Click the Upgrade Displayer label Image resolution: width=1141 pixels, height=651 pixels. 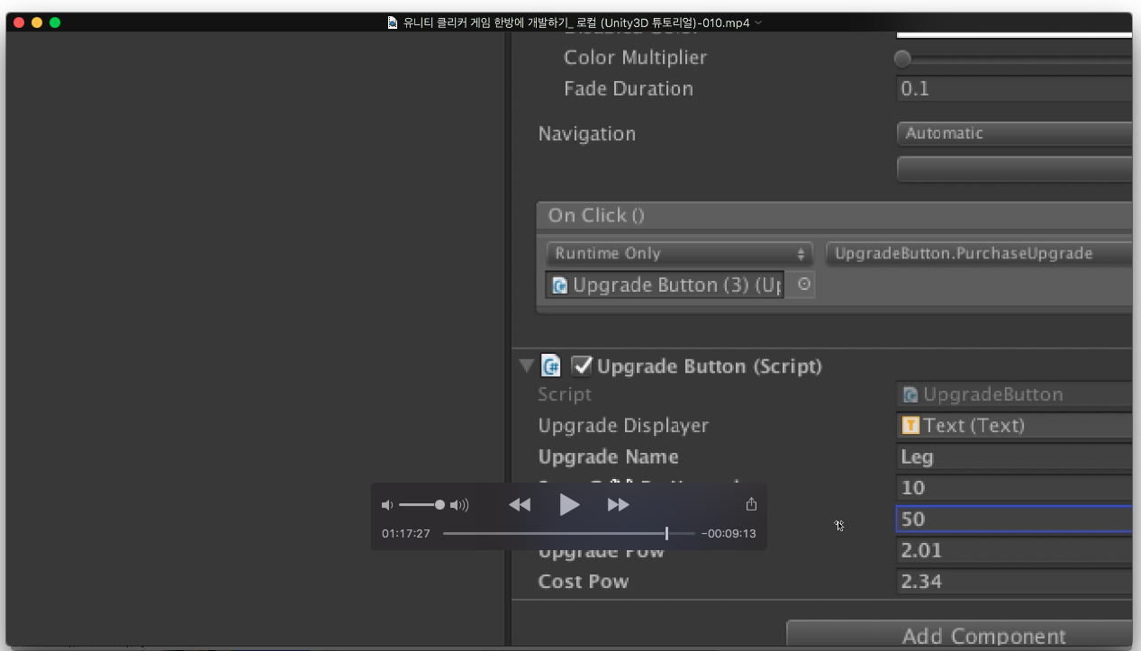[x=623, y=426]
